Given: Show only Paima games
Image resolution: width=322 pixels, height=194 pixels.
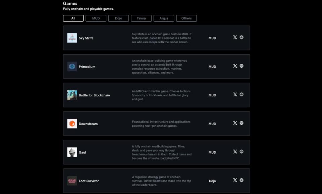Looking at the screenshot, I should [141, 18].
